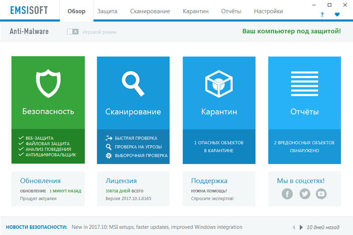Click the magnifying glass on Сканирование tile

[133, 83]
